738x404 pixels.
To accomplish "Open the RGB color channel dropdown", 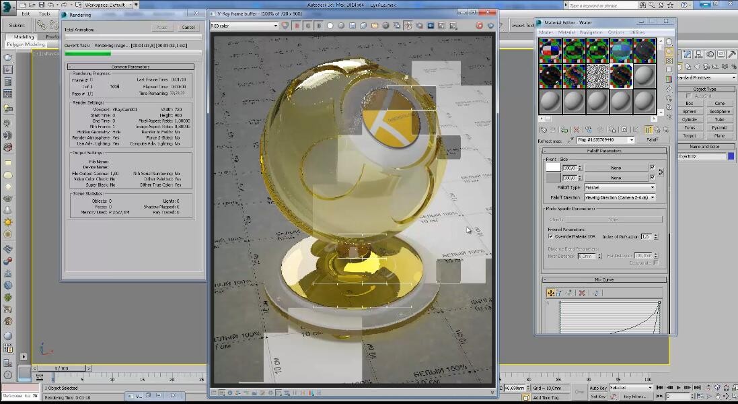I will pyautogui.click(x=244, y=26).
